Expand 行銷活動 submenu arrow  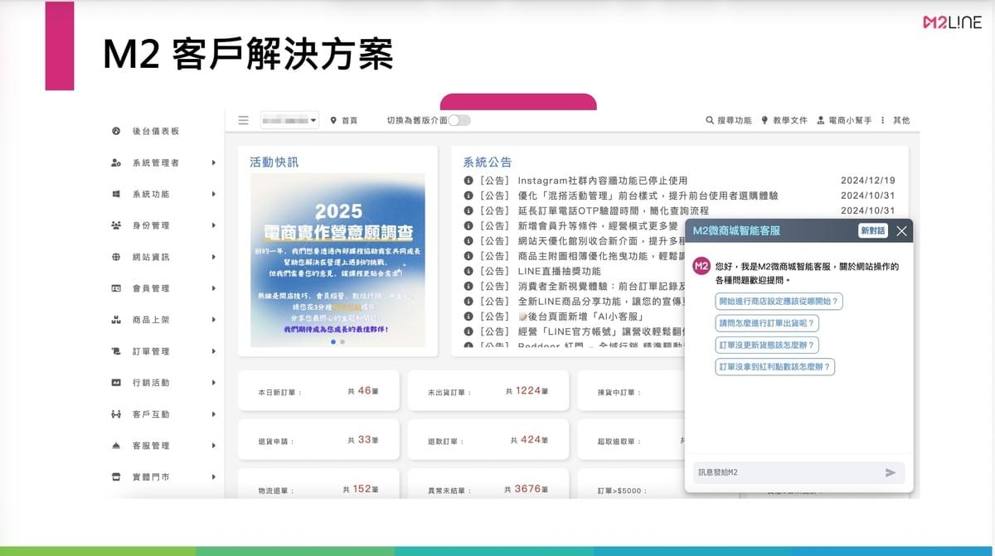213,383
